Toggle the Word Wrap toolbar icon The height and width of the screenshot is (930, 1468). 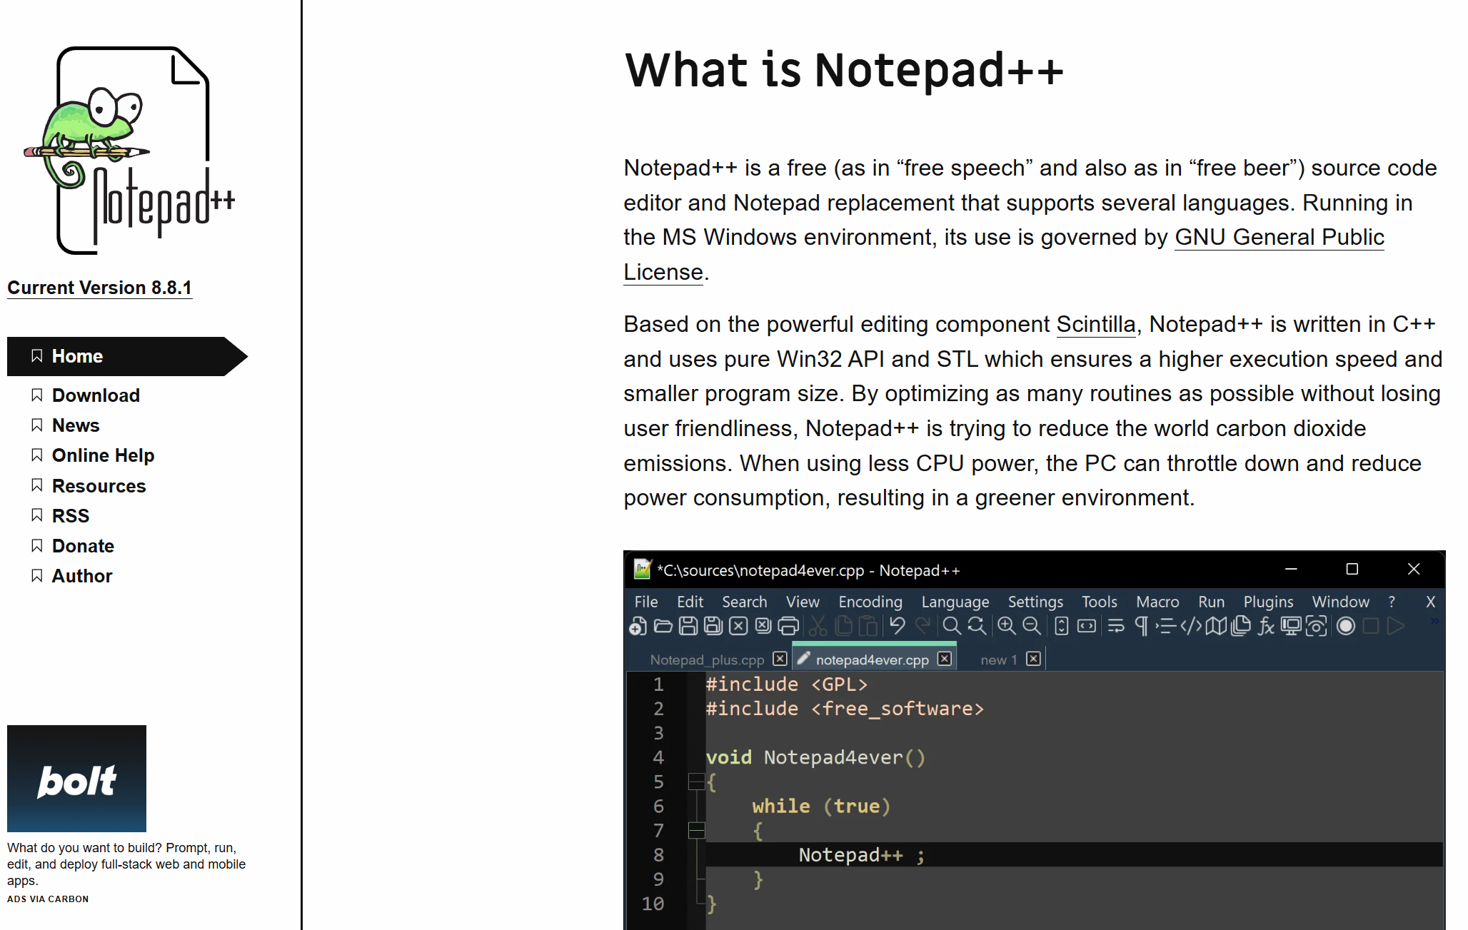coord(1116,626)
